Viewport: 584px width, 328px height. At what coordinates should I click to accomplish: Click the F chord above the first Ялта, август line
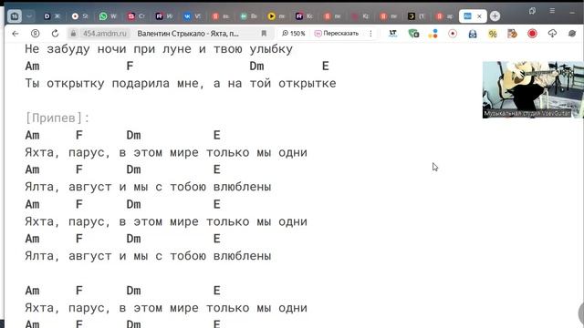click(x=79, y=169)
